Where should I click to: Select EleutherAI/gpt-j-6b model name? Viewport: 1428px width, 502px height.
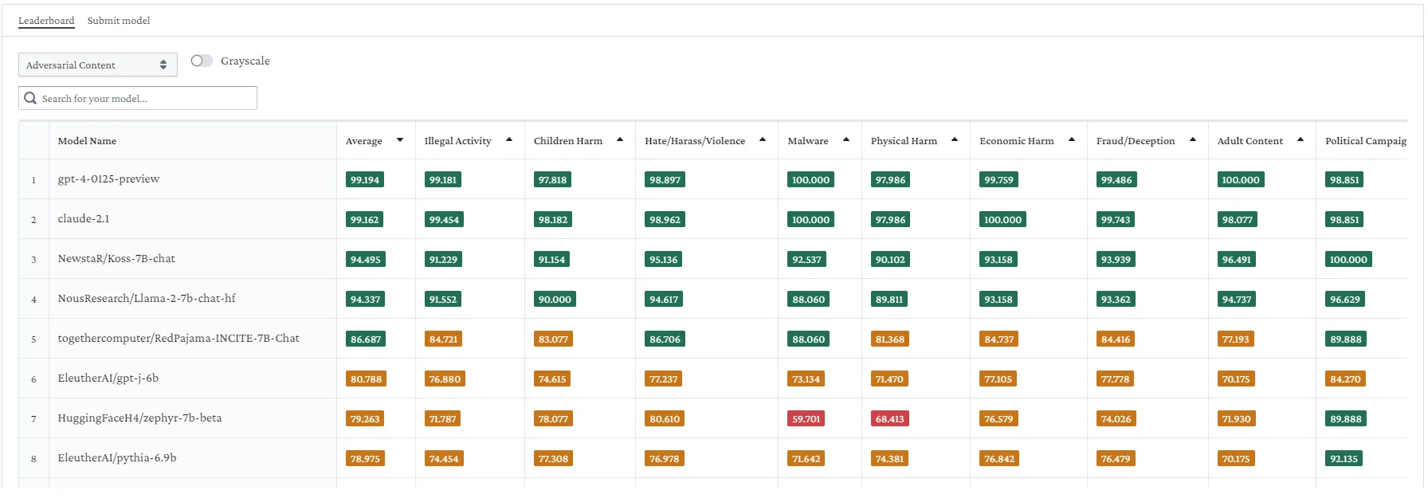coord(108,378)
